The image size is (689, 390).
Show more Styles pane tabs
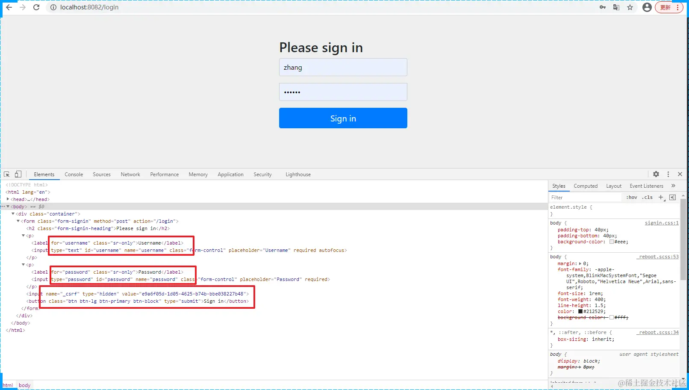click(x=674, y=186)
